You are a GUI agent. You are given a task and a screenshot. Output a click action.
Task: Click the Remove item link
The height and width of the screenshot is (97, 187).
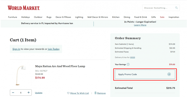pos(101,93)
